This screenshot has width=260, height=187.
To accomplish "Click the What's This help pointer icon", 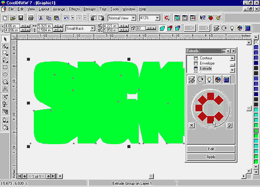I will click(202, 18).
